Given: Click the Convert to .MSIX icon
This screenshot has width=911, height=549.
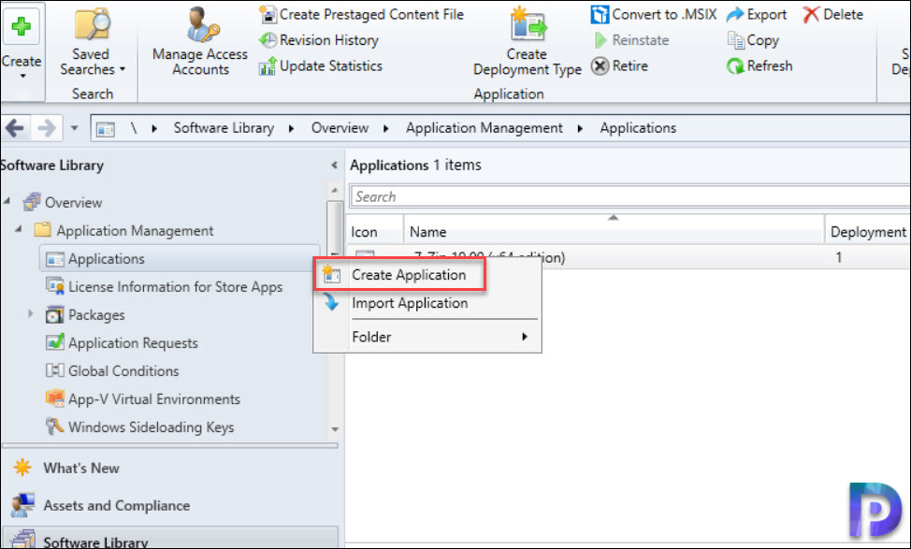Looking at the screenshot, I should click(600, 15).
